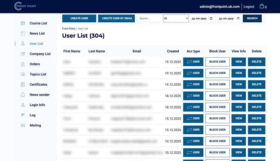Click the Mailing envelope icon
This screenshot has height=161, width=280.
[23, 126]
